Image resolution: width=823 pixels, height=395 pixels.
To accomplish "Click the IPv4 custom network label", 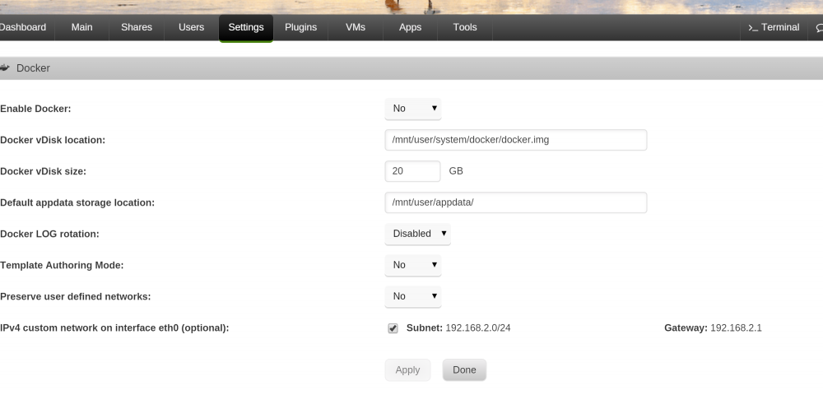I will point(114,328).
